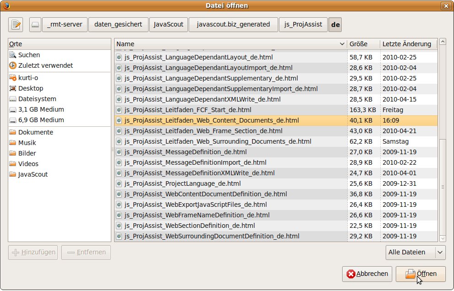
Task: Open the Musik folder bookmark
Action: point(27,143)
